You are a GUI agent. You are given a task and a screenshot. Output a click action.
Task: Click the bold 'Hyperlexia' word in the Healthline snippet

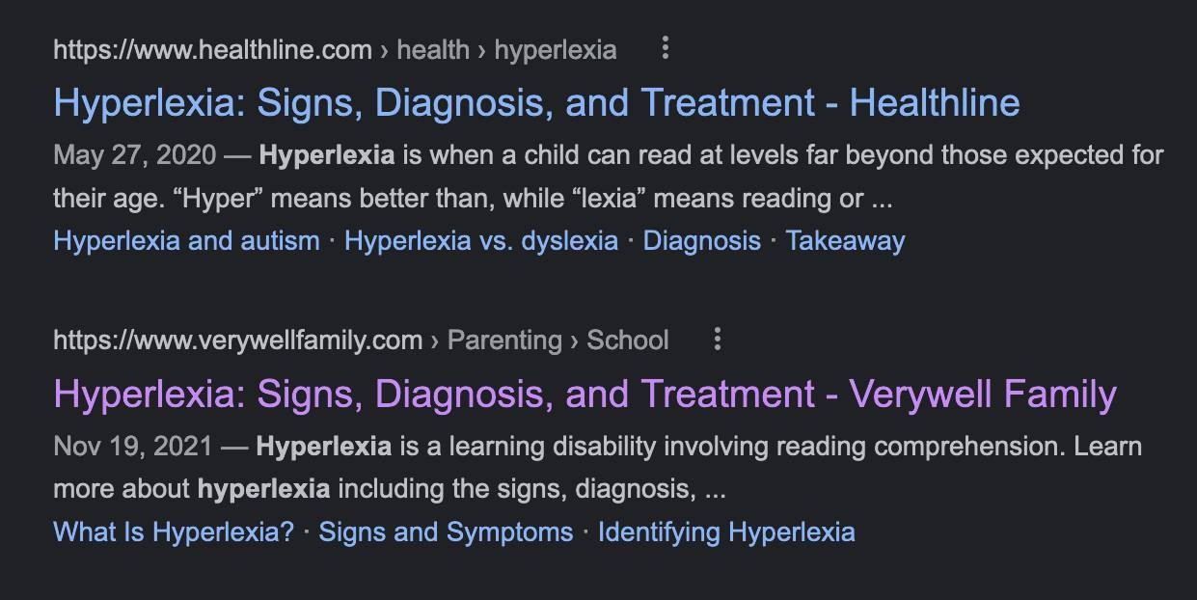click(x=327, y=154)
